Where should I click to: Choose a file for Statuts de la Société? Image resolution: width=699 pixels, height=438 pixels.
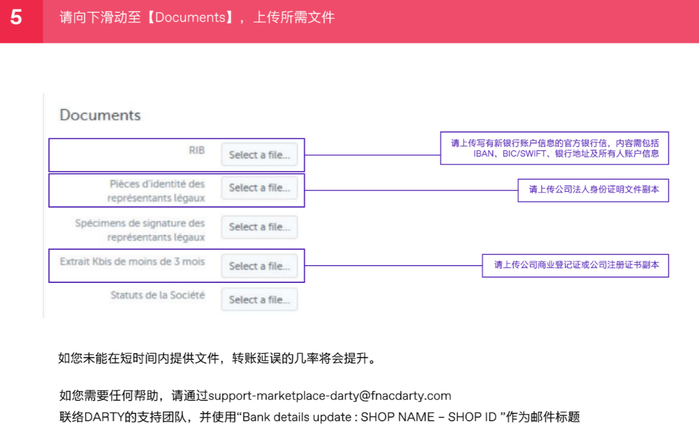tap(259, 299)
